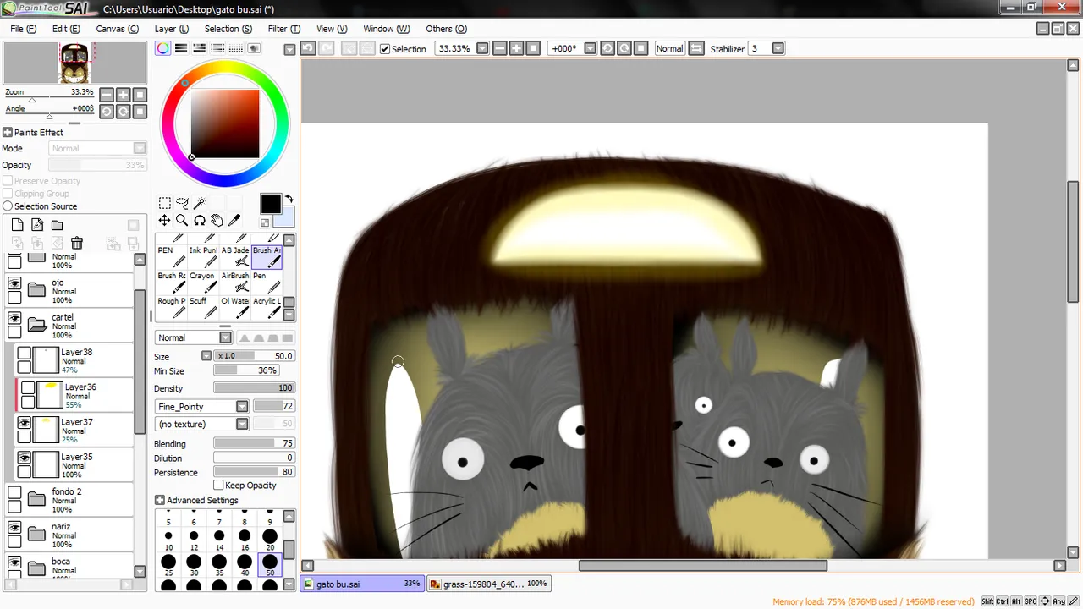Switch to the grass-159804 document tab
Screen dimensions: 1083x609
click(x=488, y=584)
